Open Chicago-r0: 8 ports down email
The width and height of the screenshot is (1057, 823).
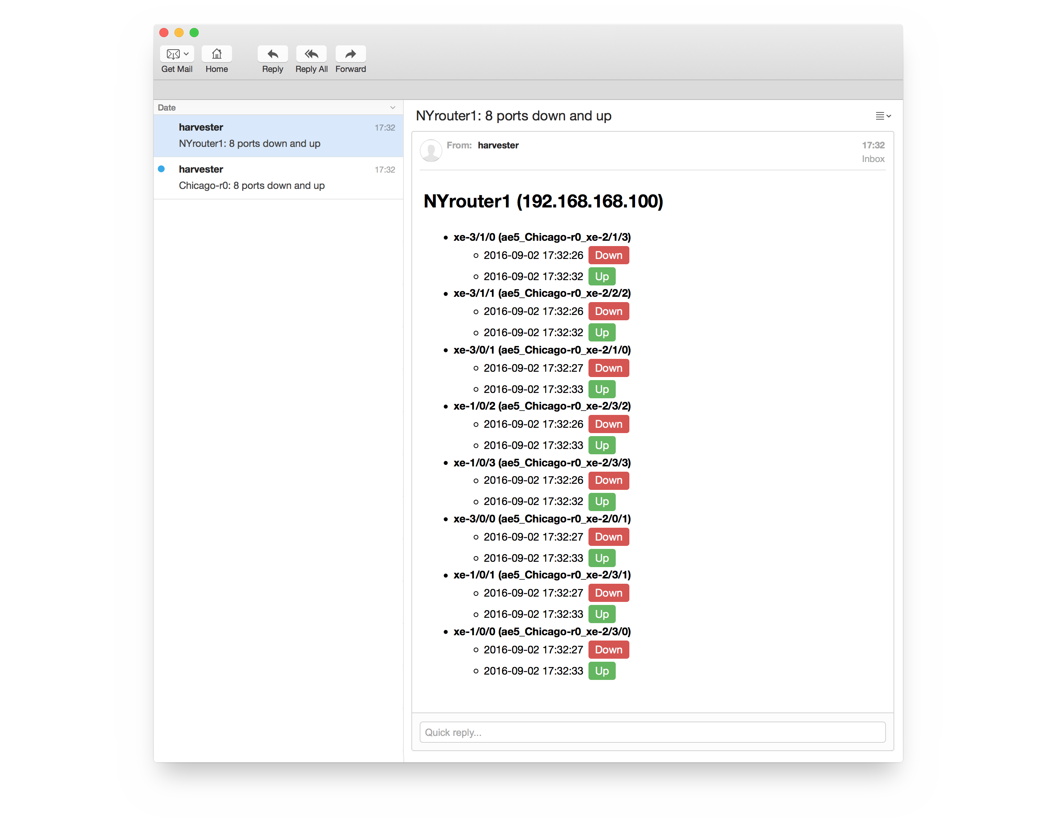tap(278, 178)
